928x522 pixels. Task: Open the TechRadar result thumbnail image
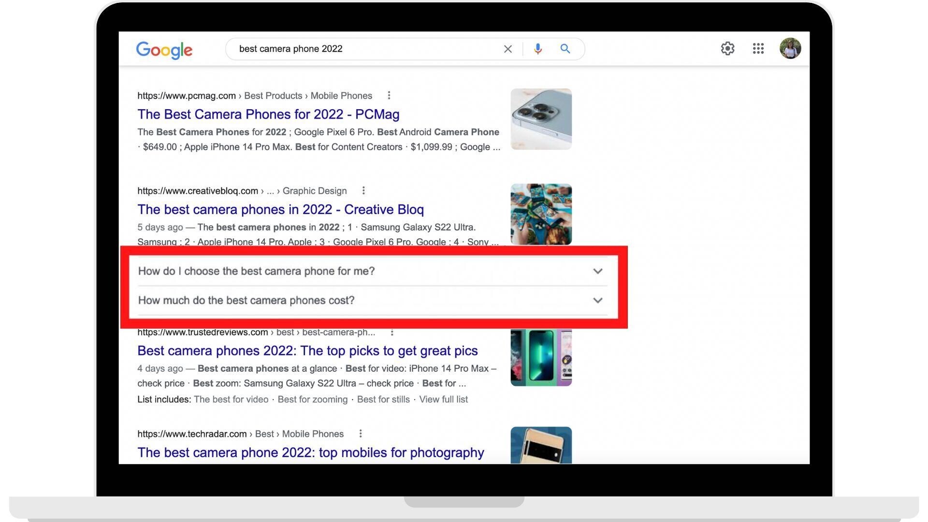click(541, 445)
